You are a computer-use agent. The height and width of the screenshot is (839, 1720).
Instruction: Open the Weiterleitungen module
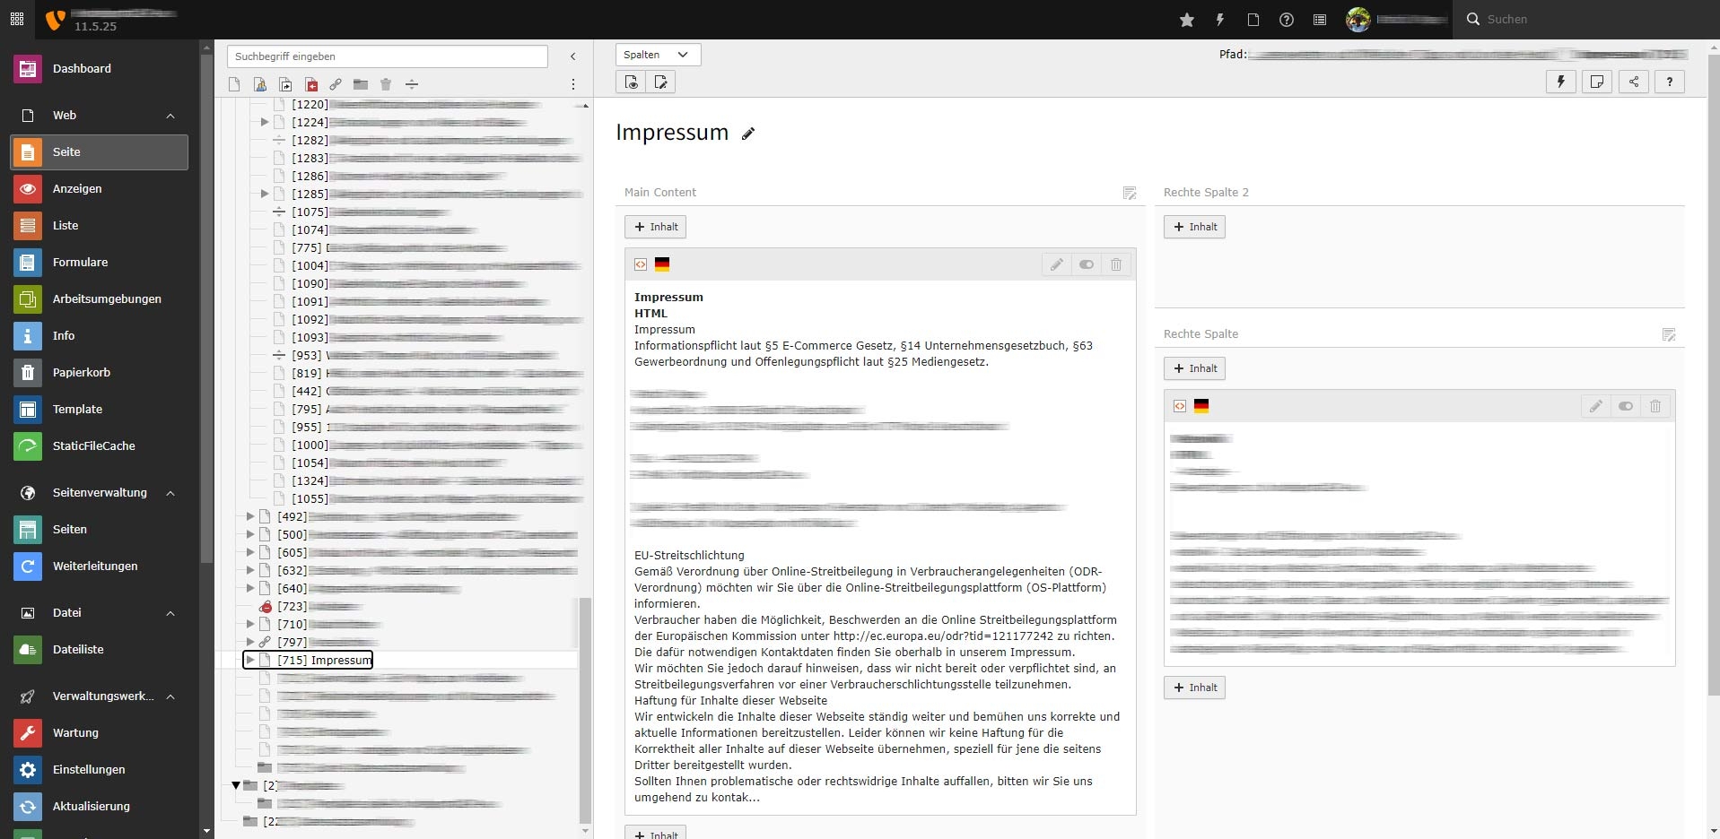(x=99, y=567)
